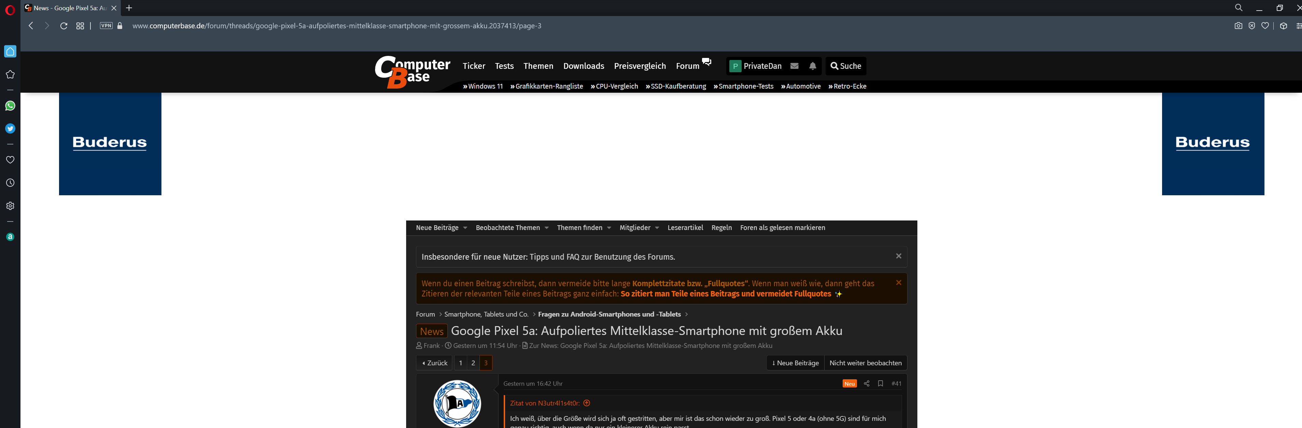Go to page 2 of thread

pos(473,363)
